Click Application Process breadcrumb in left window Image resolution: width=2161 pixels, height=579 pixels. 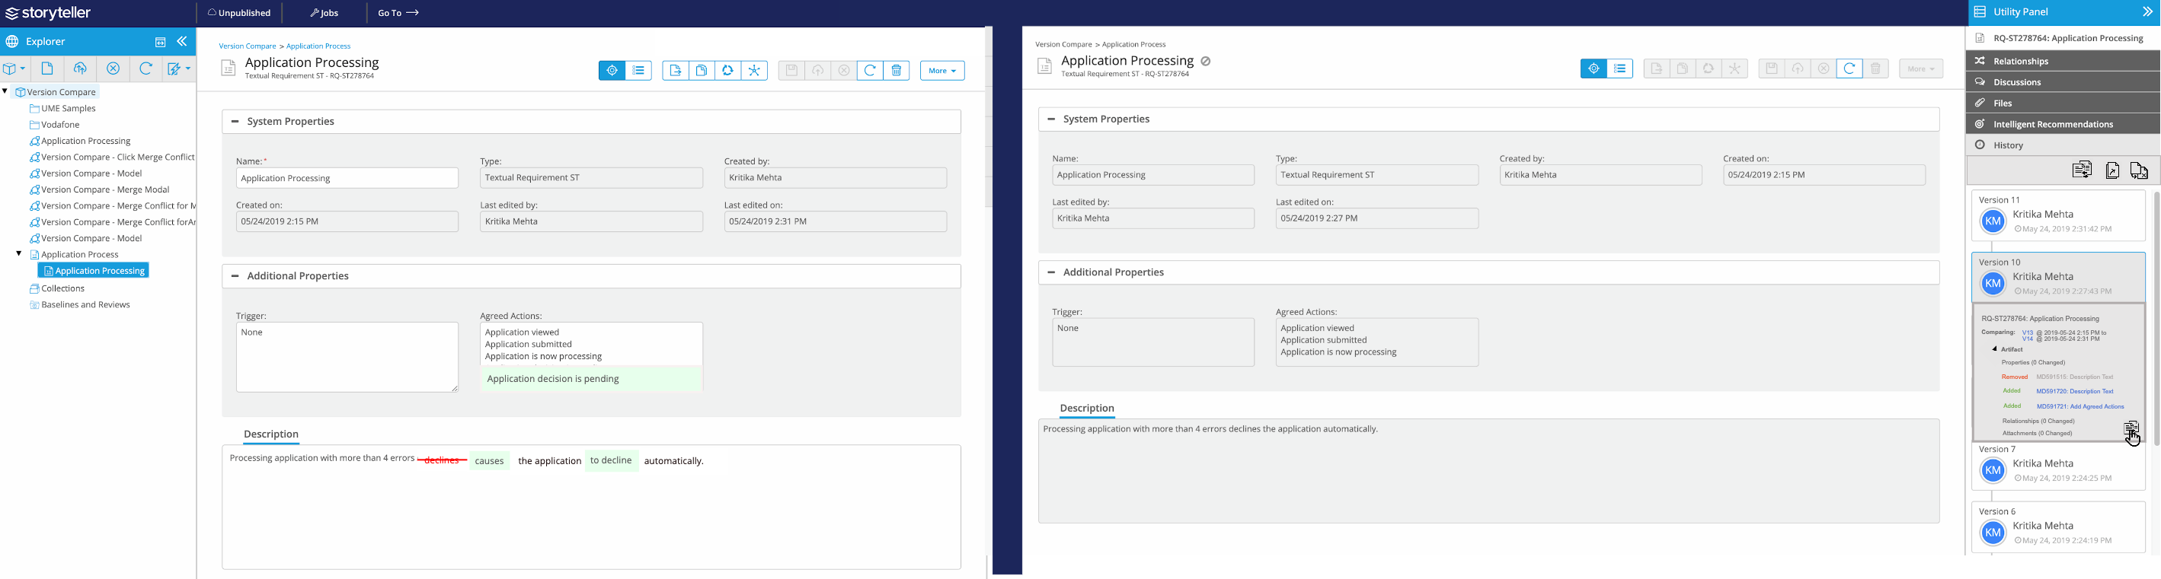pyautogui.click(x=319, y=46)
